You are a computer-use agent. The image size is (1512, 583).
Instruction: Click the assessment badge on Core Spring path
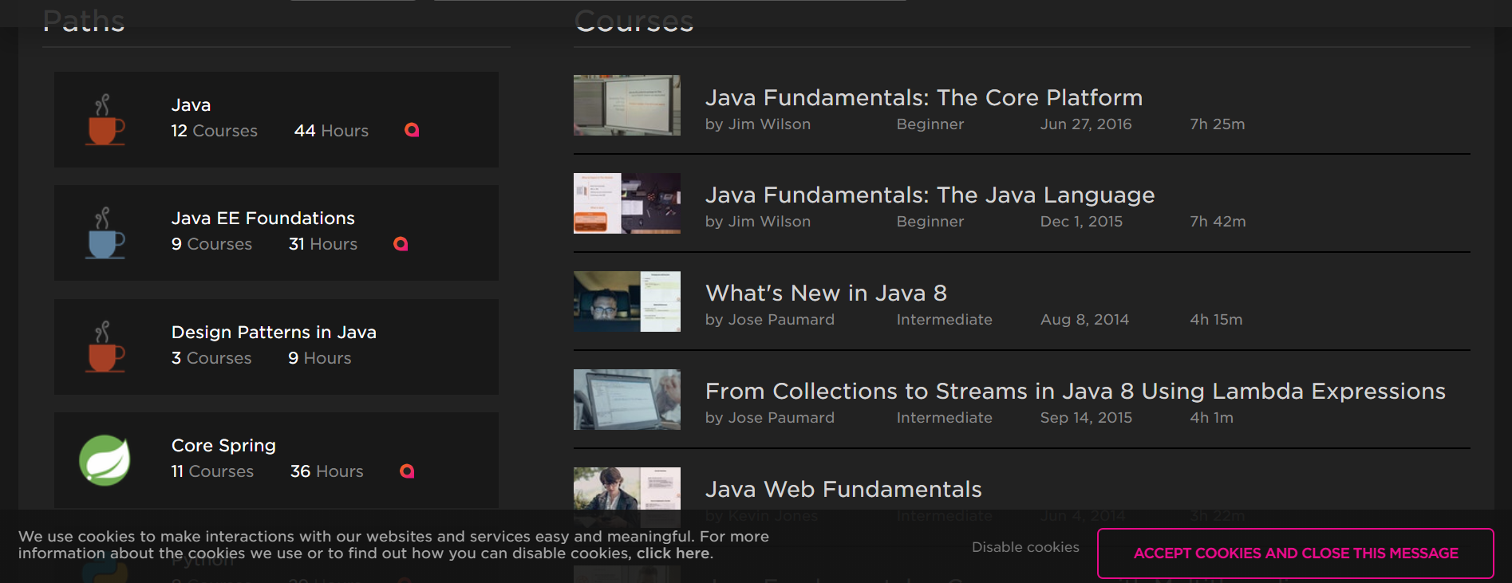point(407,471)
